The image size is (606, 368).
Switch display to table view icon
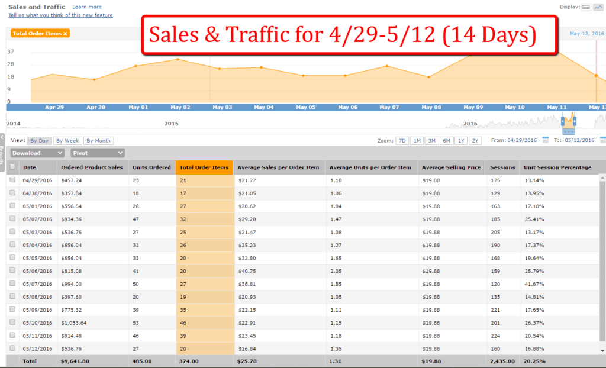[586, 7]
